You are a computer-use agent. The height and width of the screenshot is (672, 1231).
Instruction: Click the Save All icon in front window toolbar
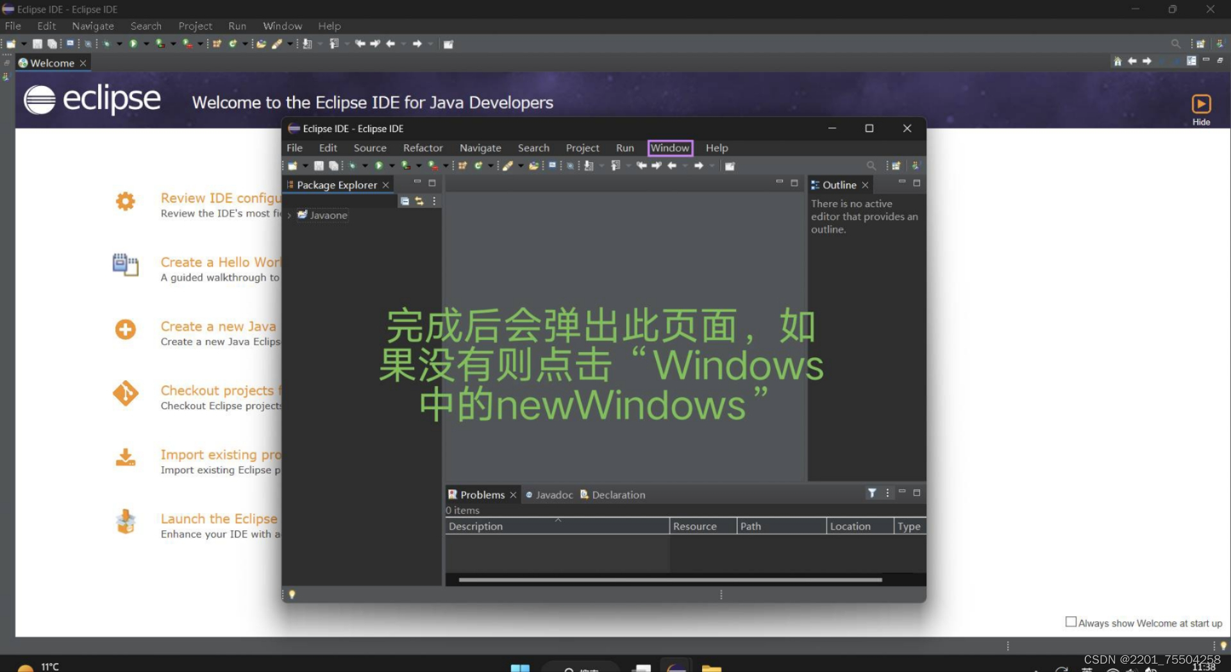coord(333,166)
